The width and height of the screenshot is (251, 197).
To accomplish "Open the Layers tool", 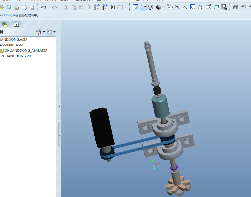I will click(x=216, y=7).
